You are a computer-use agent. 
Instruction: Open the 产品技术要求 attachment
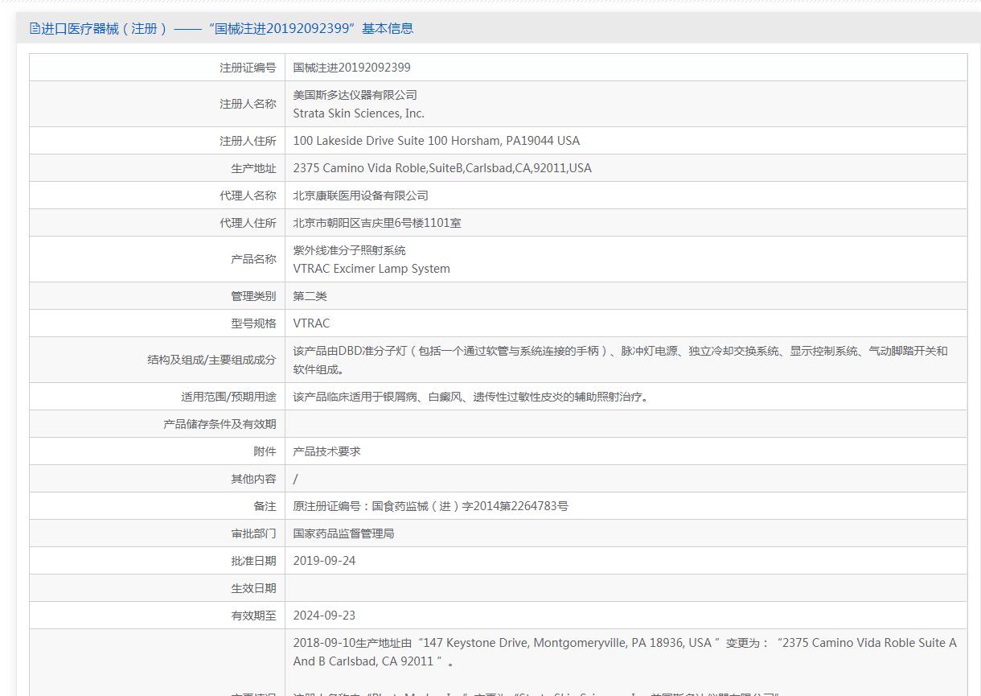coord(326,451)
